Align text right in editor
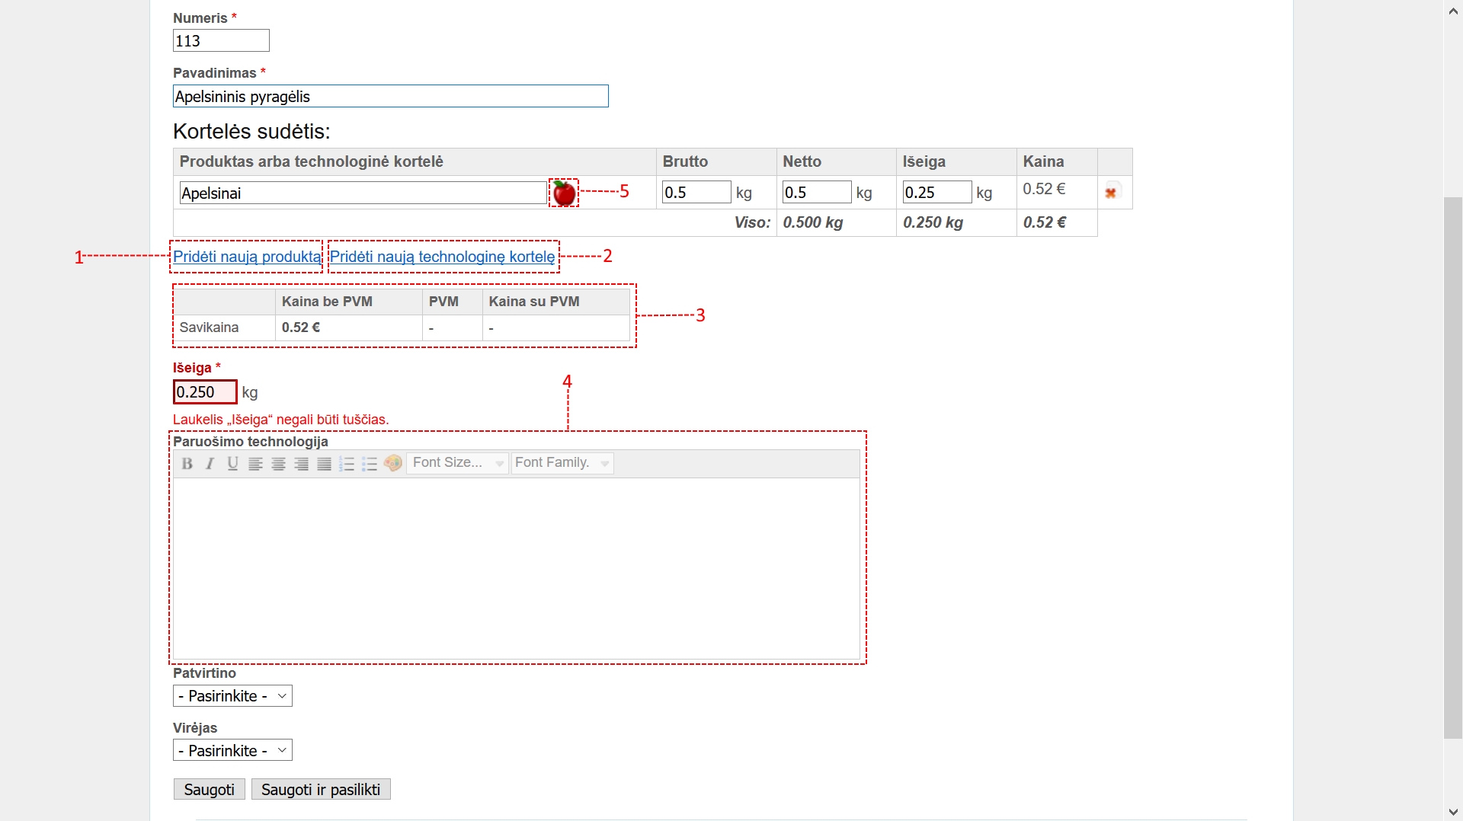This screenshot has height=821, width=1463. [x=301, y=464]
